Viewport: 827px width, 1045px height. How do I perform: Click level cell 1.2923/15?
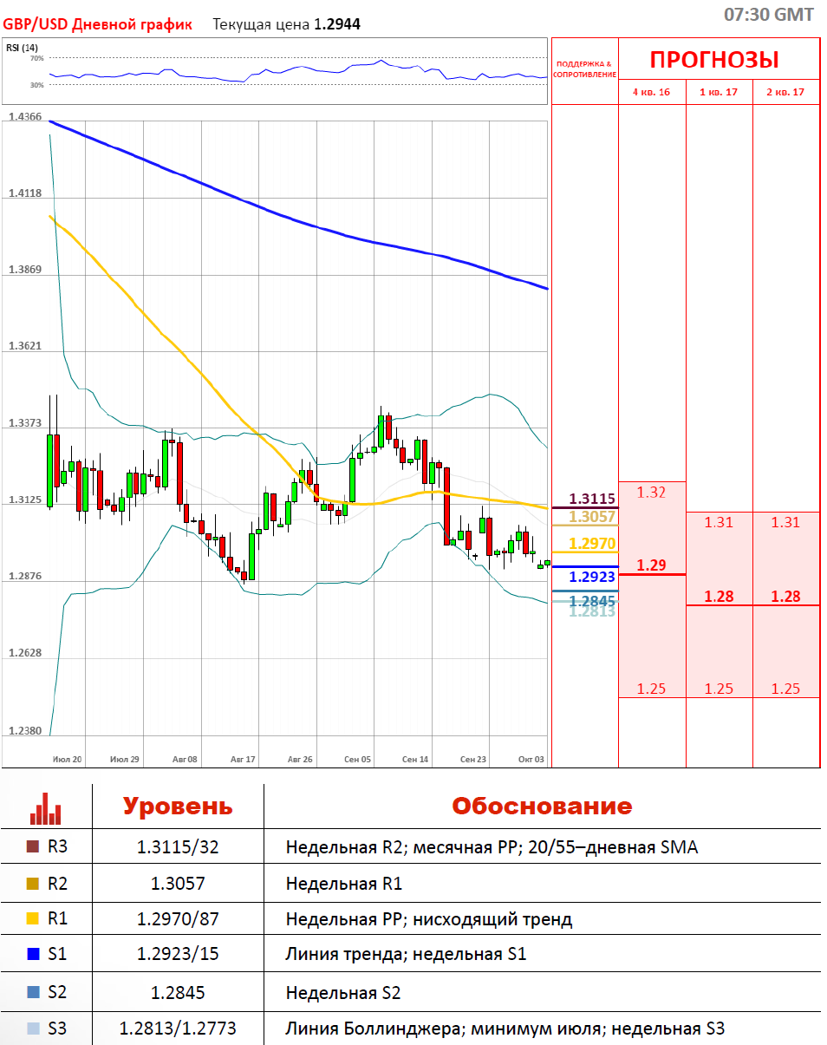coord(178,955)
